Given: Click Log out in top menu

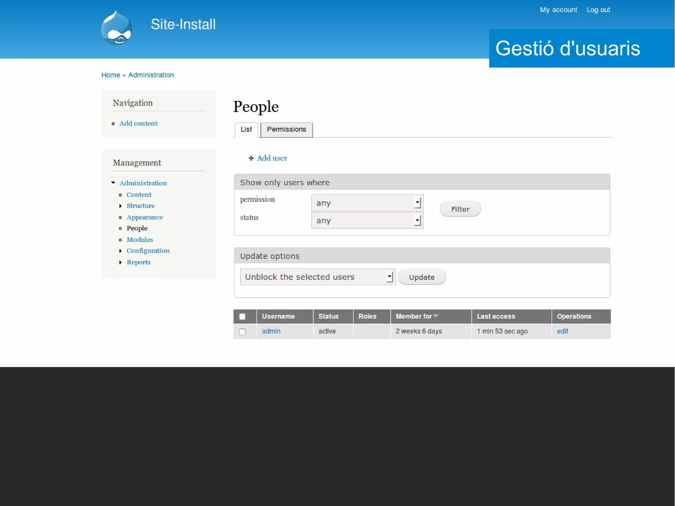Looking at the screenshot, I should tap(598, 10).
